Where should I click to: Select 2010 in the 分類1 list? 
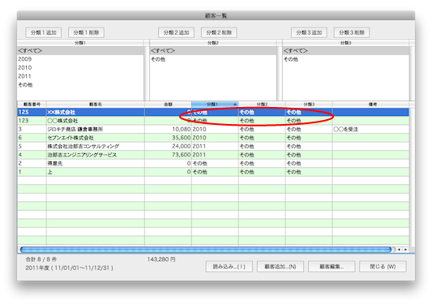80,67
